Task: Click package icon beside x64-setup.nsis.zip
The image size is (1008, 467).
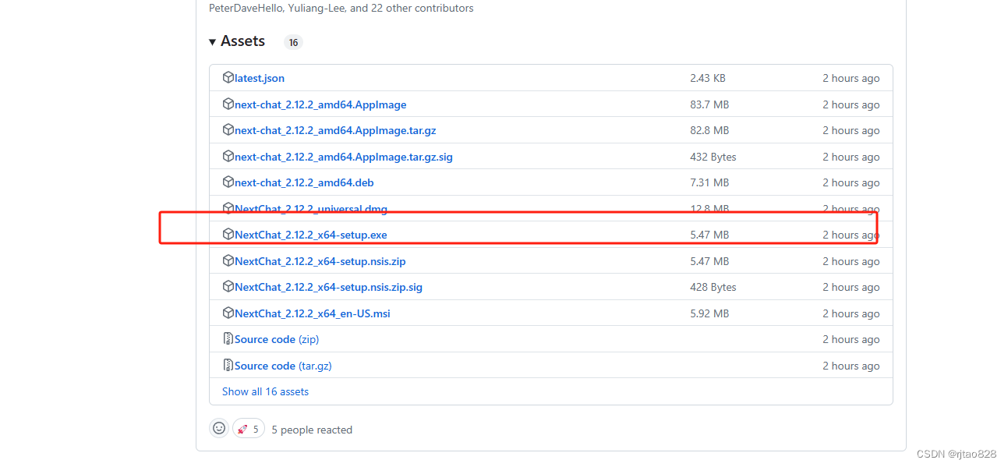Action: click(x=228, y=260)
